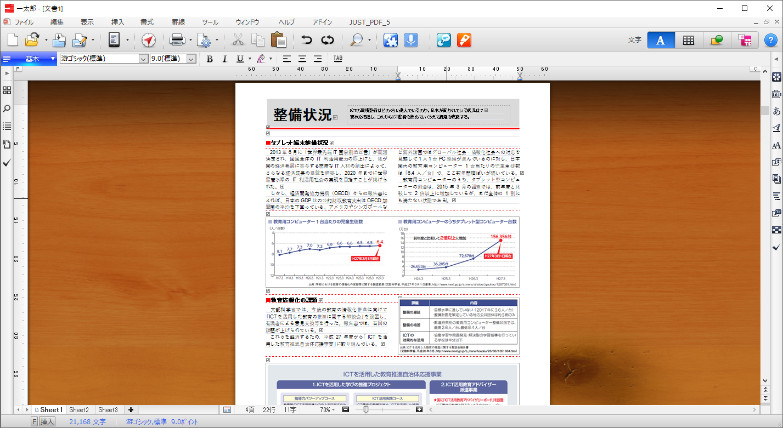Open the magnifying glass search tool

[357, 40]
